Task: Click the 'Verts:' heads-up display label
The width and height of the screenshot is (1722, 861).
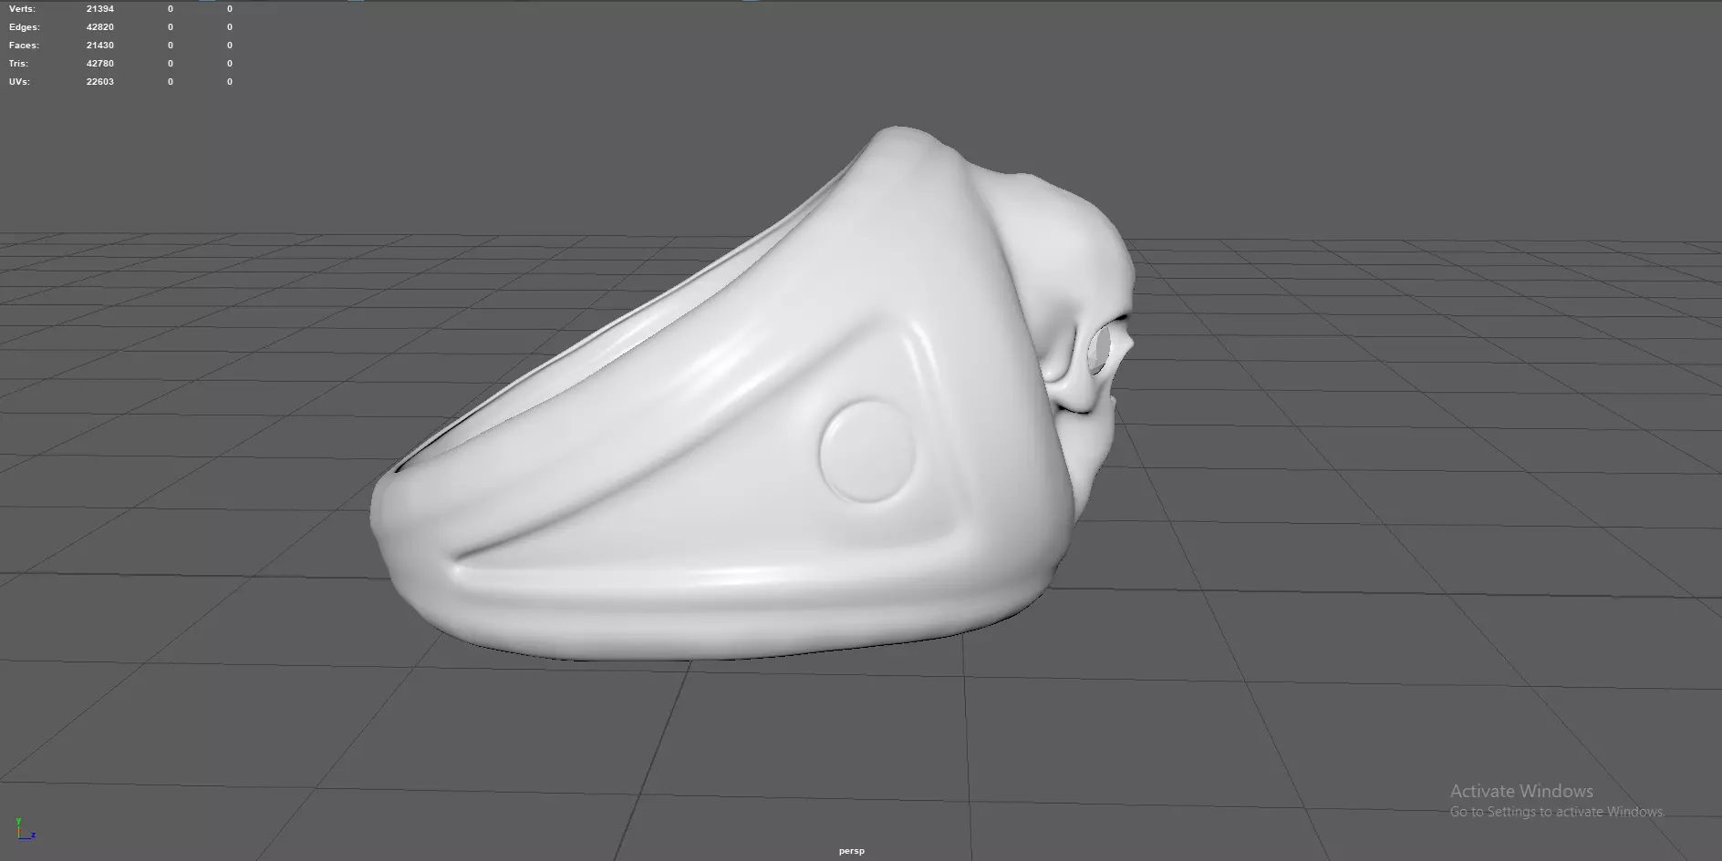Action: coord(22,9)
